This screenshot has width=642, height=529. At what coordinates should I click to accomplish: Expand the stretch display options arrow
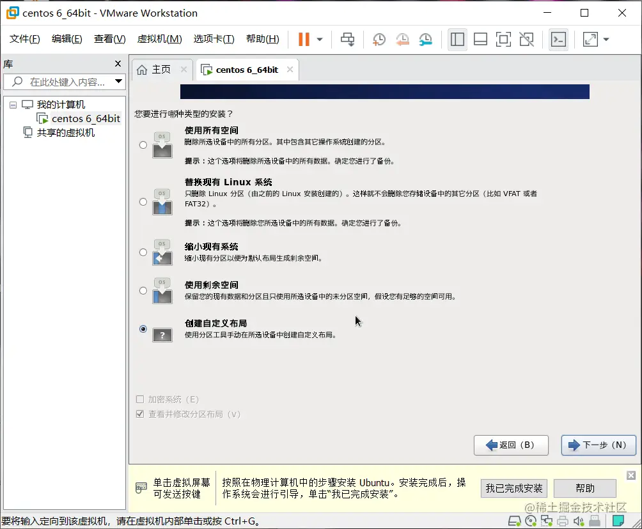point(606,40)
